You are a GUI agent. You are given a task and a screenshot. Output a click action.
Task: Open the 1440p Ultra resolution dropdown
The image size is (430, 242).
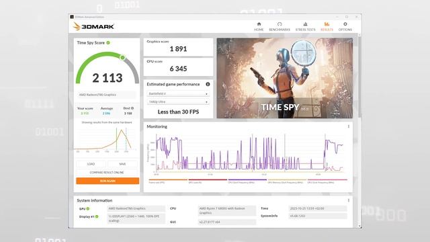click(x=178, y=102)
